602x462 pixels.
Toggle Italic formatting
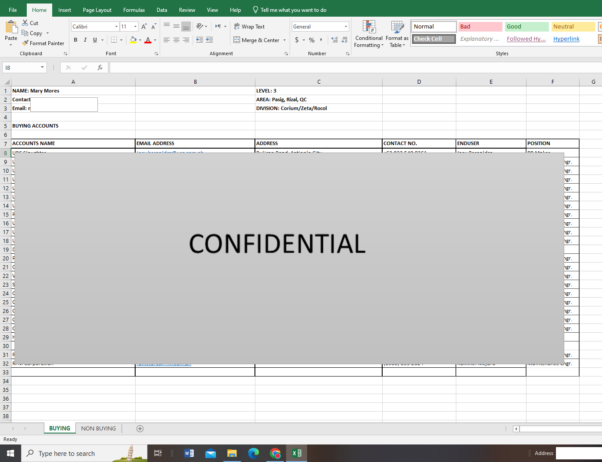pos(85,40)
